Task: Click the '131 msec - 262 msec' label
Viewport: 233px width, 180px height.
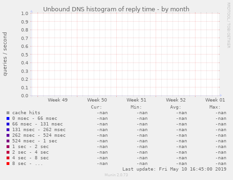Action: click(x=39, y=130)
